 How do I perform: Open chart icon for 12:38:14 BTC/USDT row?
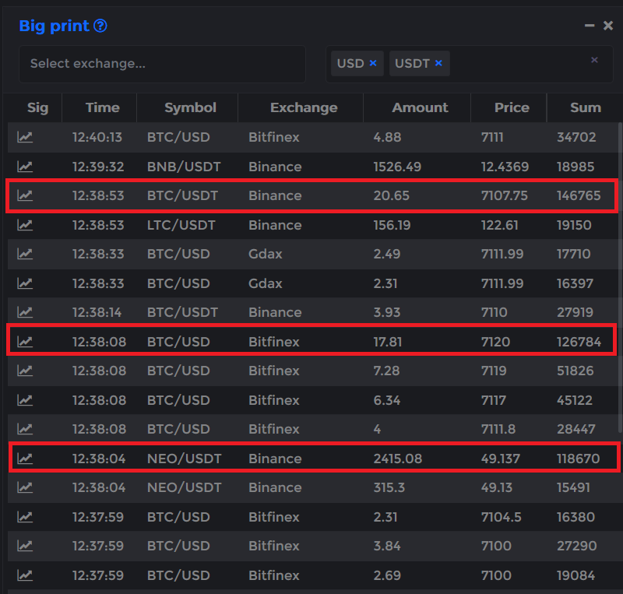[x=25, y=313]
